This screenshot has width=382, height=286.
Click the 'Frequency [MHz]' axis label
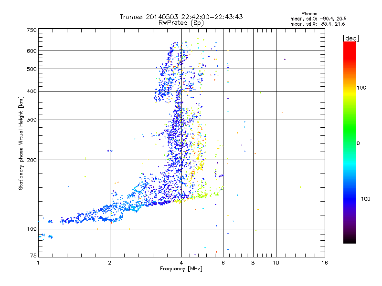pyautogui.click(x=181, y=269)
